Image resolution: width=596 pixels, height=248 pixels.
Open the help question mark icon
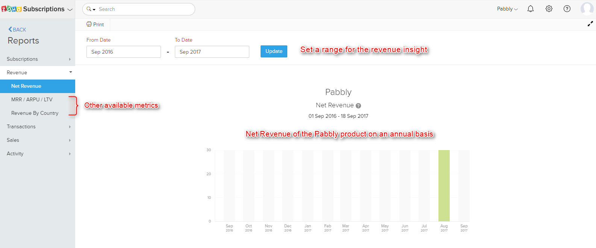[567, 9]
